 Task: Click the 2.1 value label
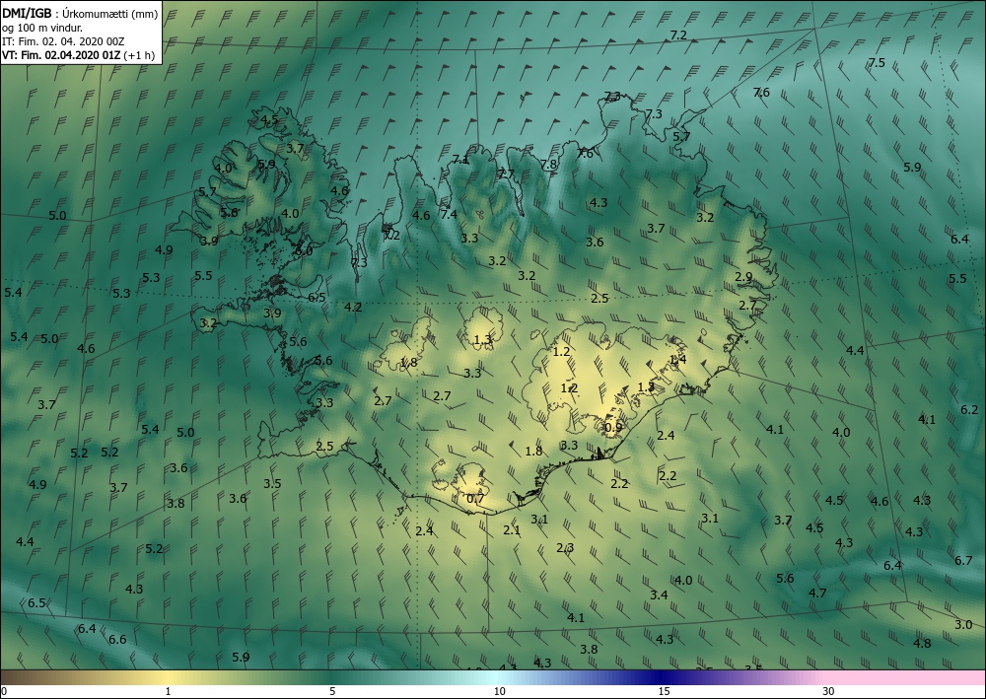coord(511,529)
